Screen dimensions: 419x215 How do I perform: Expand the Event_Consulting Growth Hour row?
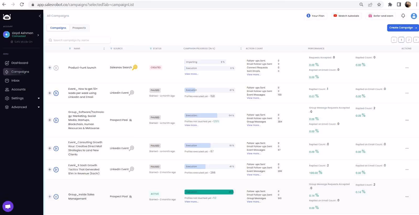pos(50,148)
